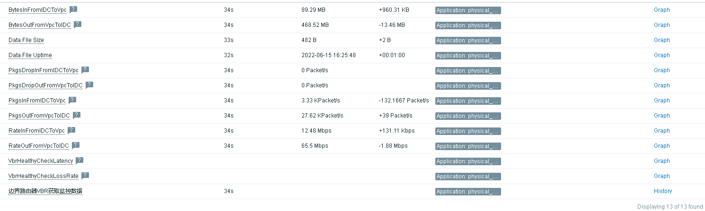Viewport: 705px width, 211px height.
Task: Click help icon beside BytesOutFromVpcToIDC
Action: (x=78, y=25)
